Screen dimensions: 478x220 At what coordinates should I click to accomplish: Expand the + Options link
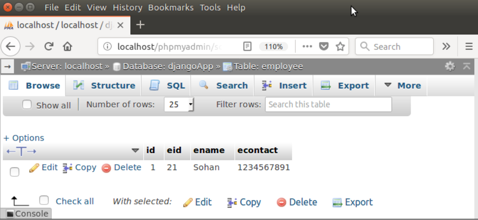tap(24, 138)
